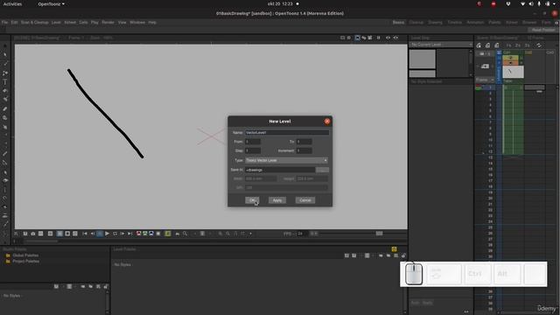Click the Increment field in New Level dialog
560x315 pixels.
click(x=304, y=150)
